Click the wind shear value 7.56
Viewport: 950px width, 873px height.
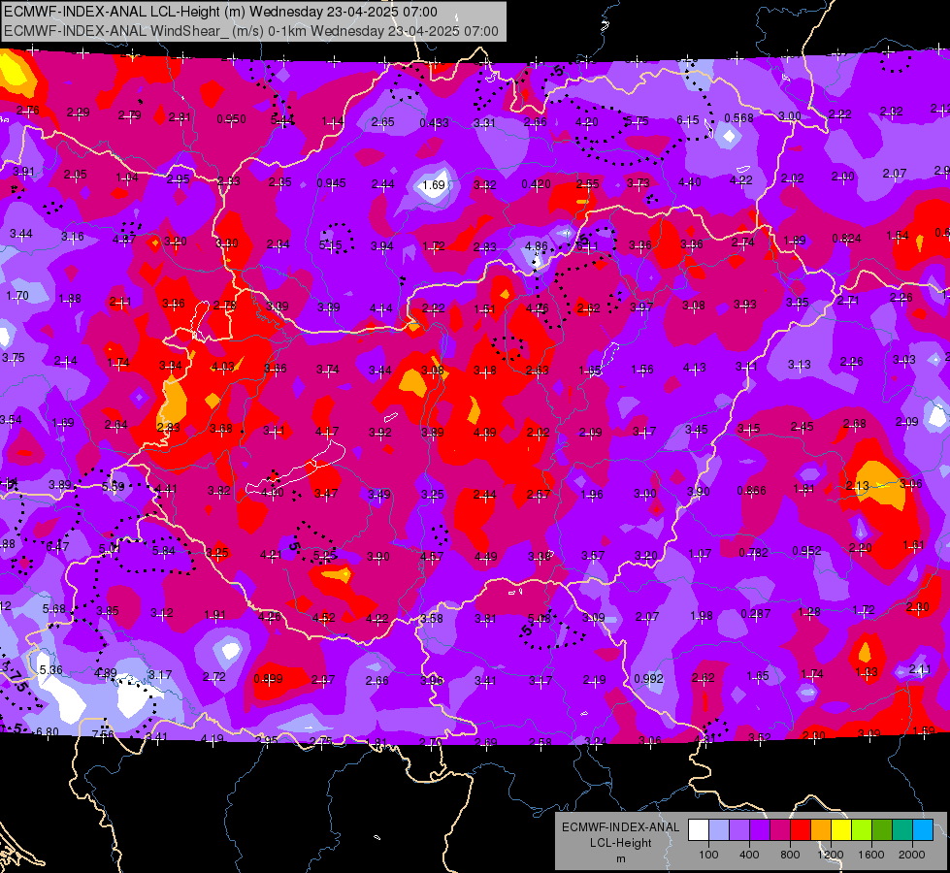point(103,734)
